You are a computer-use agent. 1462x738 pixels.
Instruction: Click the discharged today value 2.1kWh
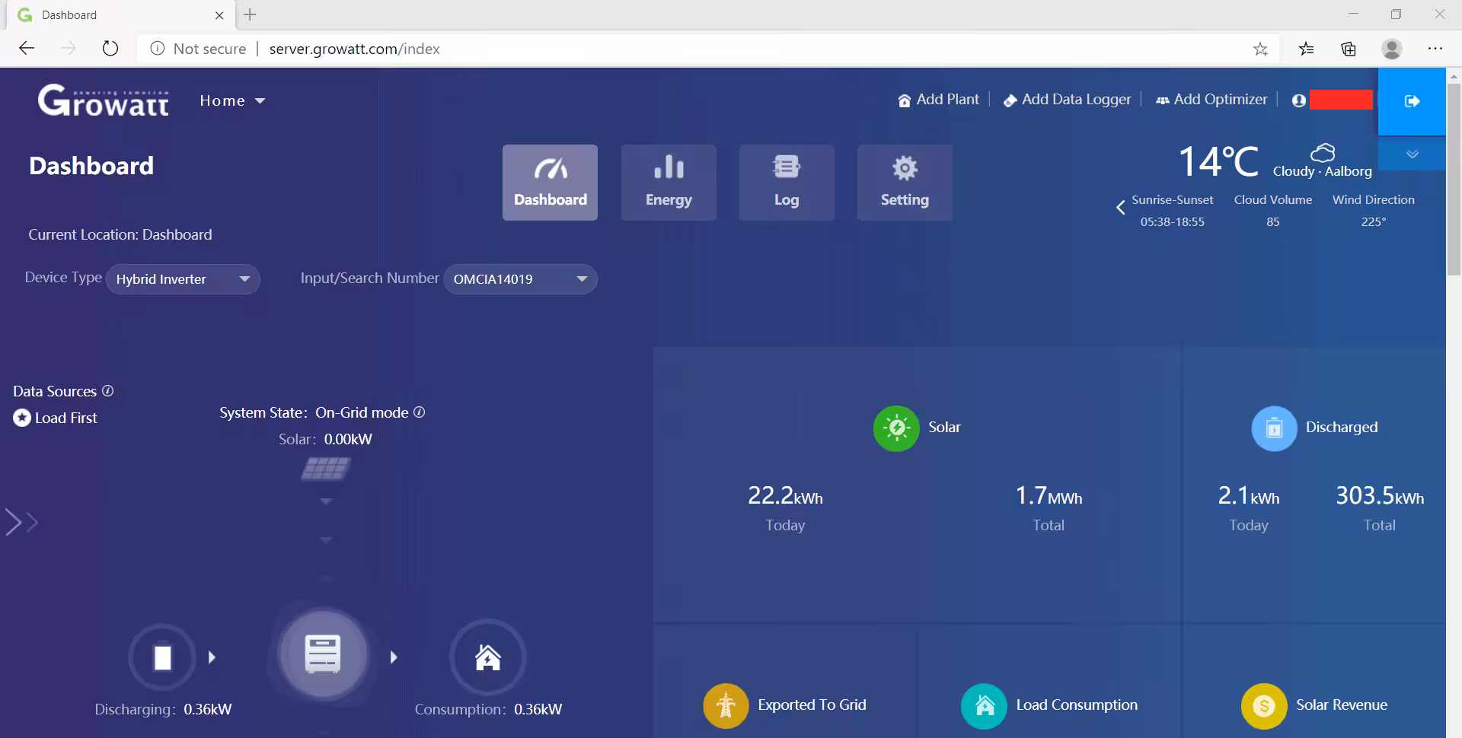[x=1249, y=496]
